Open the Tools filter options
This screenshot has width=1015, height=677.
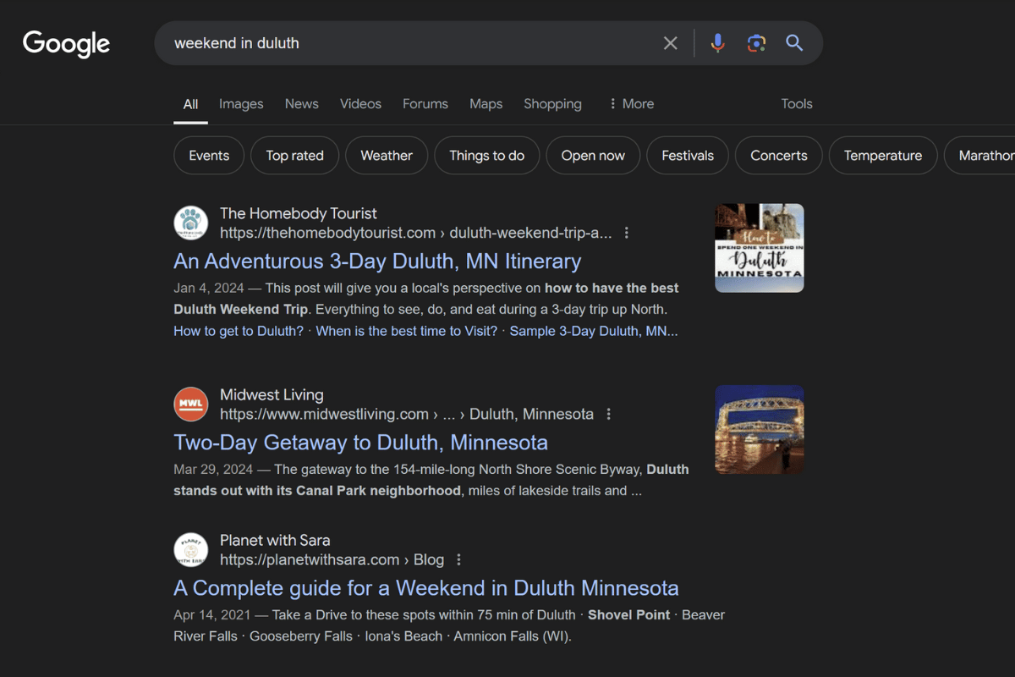click(x=796, y=104)
